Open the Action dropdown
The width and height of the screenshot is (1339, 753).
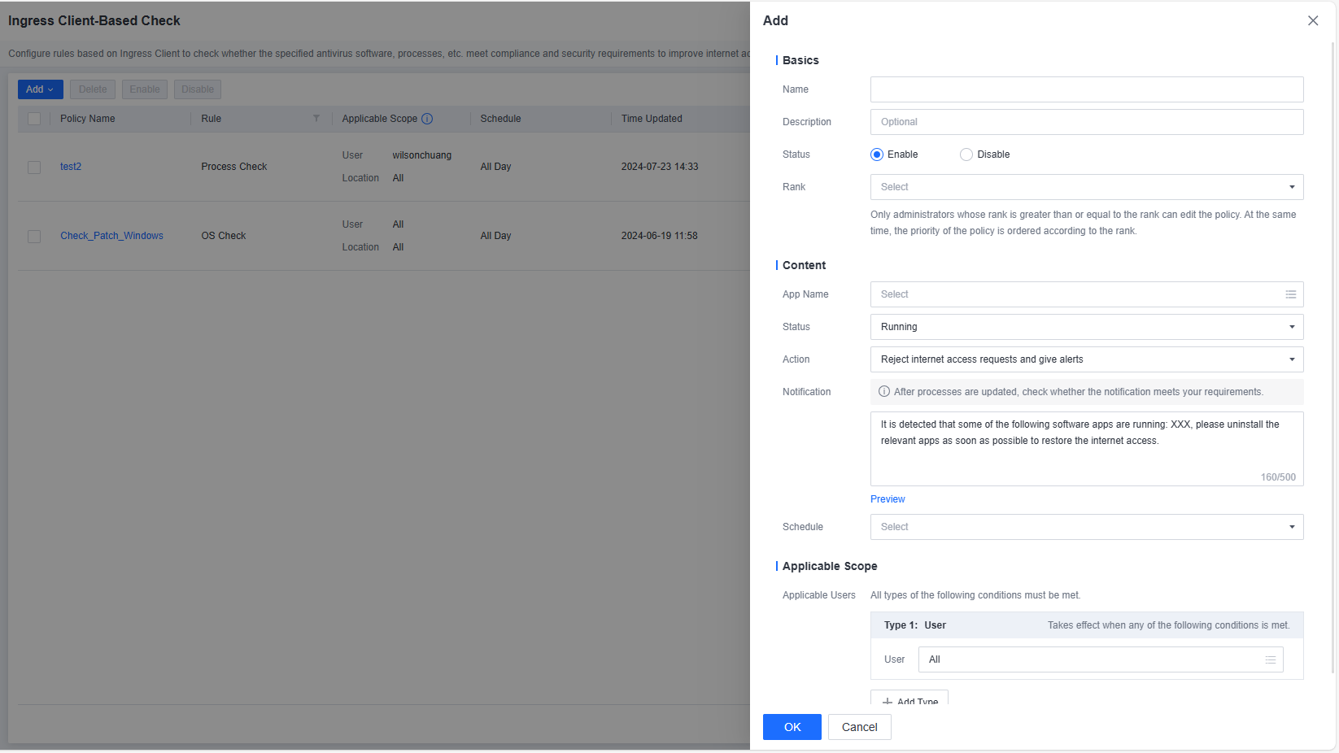[1087, 359]
